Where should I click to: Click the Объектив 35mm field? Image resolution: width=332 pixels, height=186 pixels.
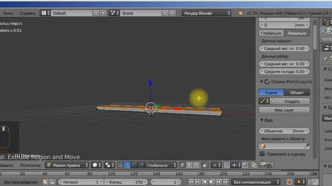[284, 131]
